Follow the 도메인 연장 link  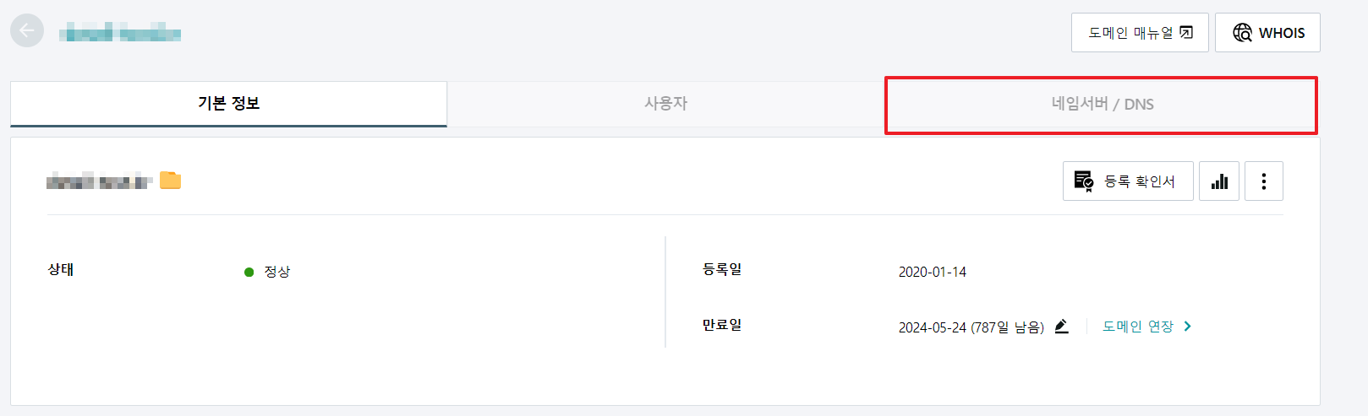[1137, 327]
